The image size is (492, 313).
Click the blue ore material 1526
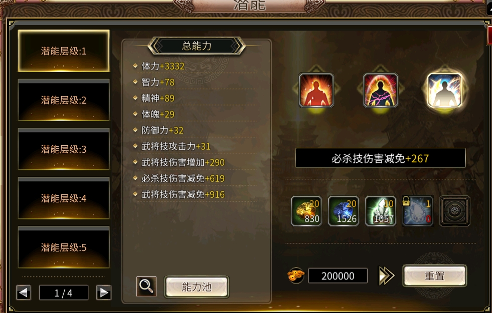(343, 211)
